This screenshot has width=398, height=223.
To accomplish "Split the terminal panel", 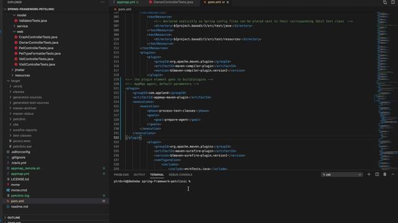I will [377, 175].
